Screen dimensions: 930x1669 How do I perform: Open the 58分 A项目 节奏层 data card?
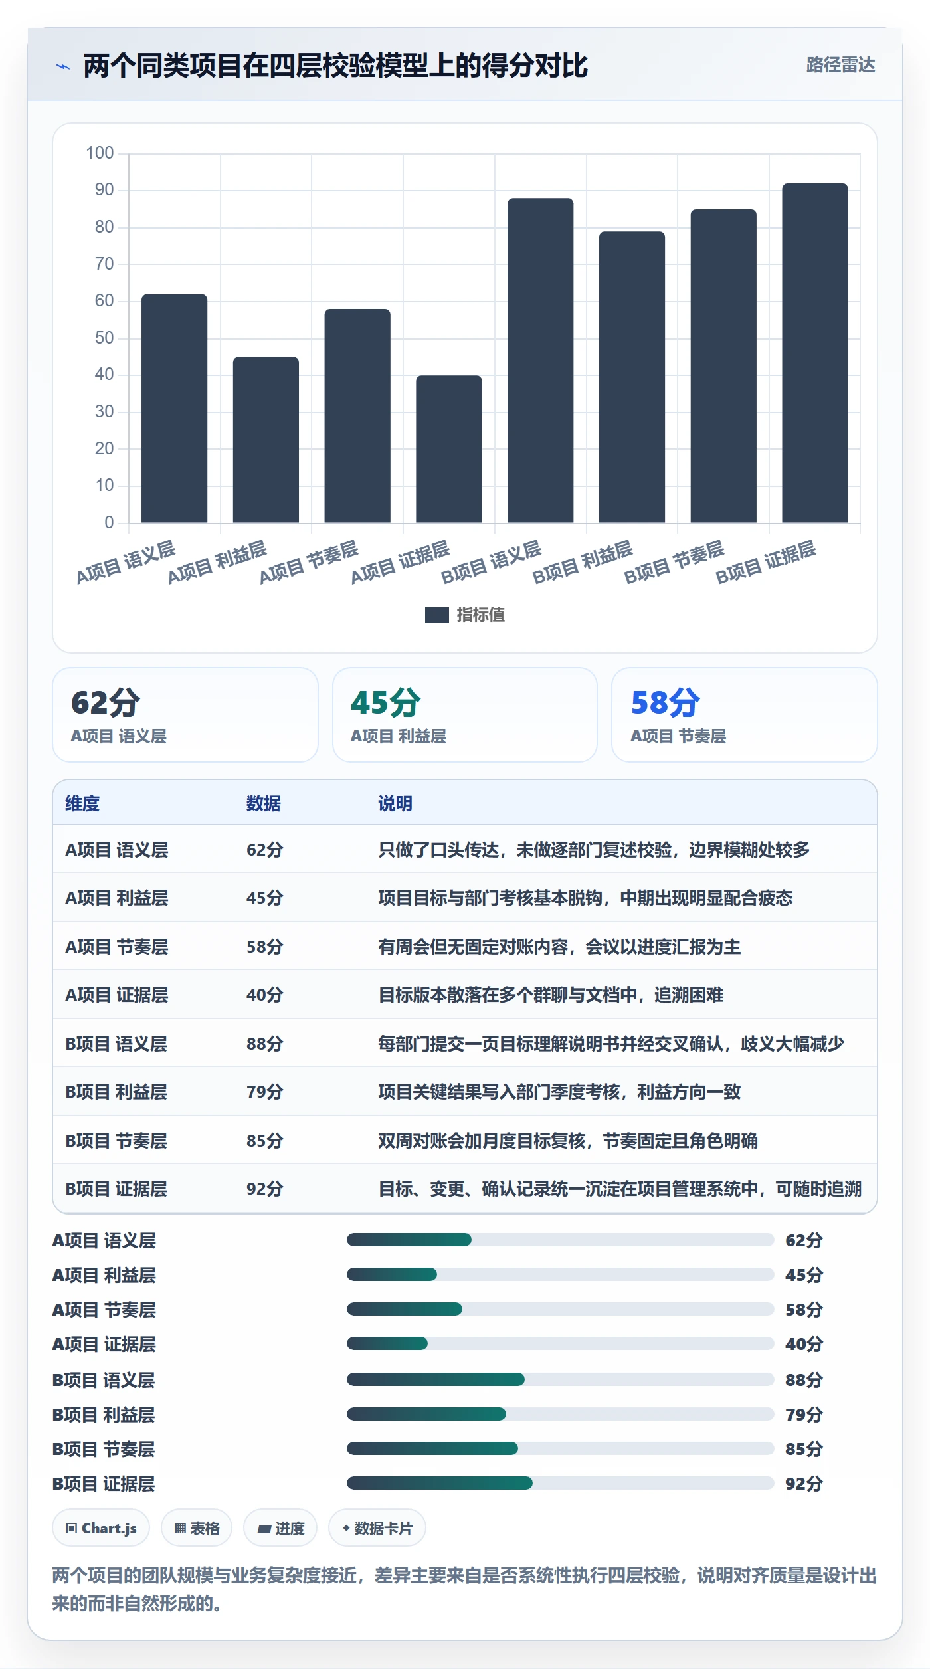click(x=744, y=715)
